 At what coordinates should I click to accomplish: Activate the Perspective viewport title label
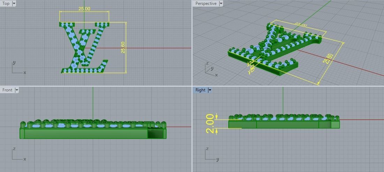coord(206,3)
